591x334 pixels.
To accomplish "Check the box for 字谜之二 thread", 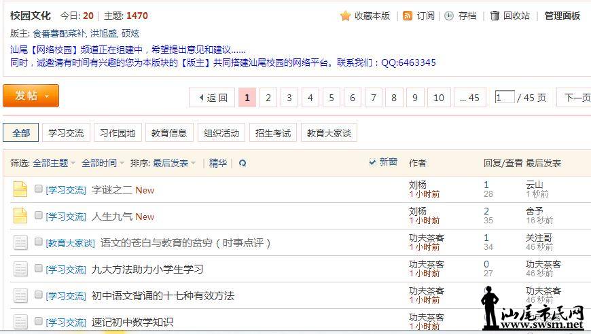I will click(x=39, y=189).
